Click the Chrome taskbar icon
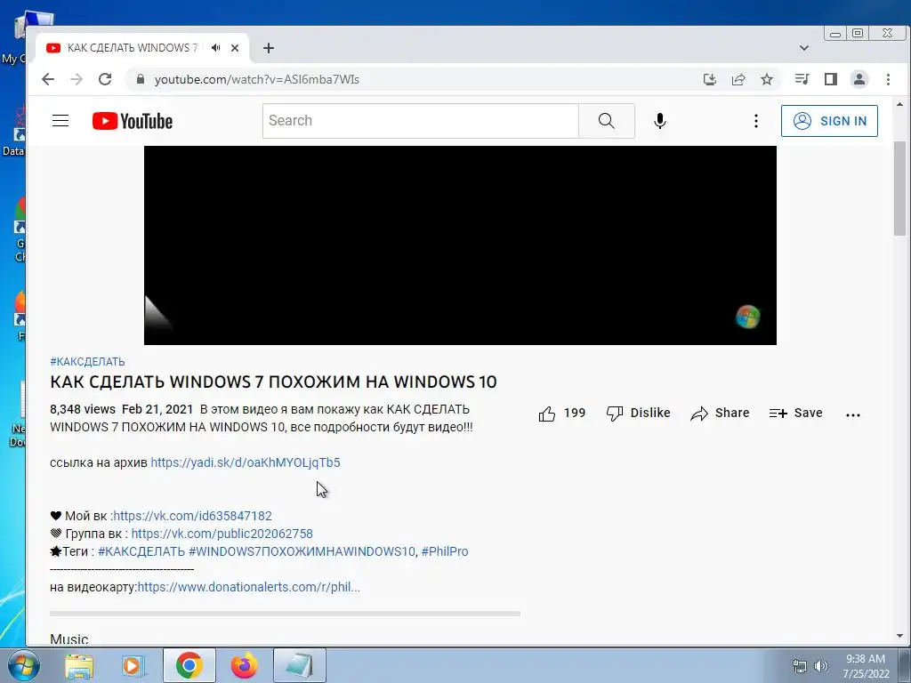911x683 pixels. 189,665
